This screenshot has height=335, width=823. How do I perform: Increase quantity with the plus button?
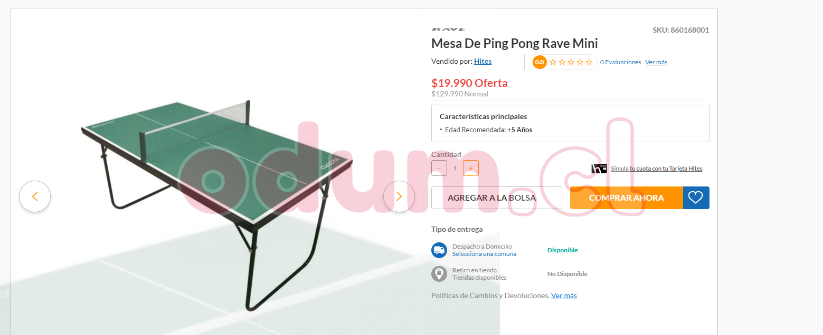(471, 168)
